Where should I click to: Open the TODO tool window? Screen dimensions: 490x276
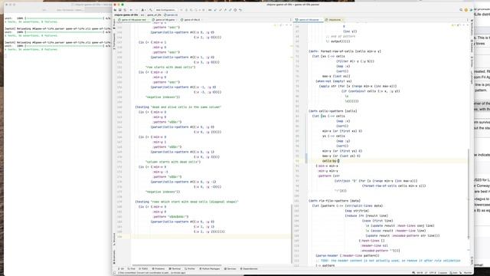[143, 269]
